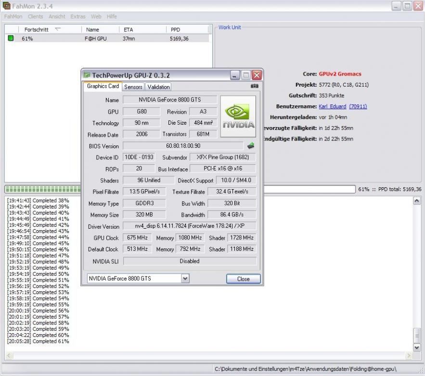Click the green status square beside 61%
The width and height of the screenshot is (425, 376).
coord(11,38)
